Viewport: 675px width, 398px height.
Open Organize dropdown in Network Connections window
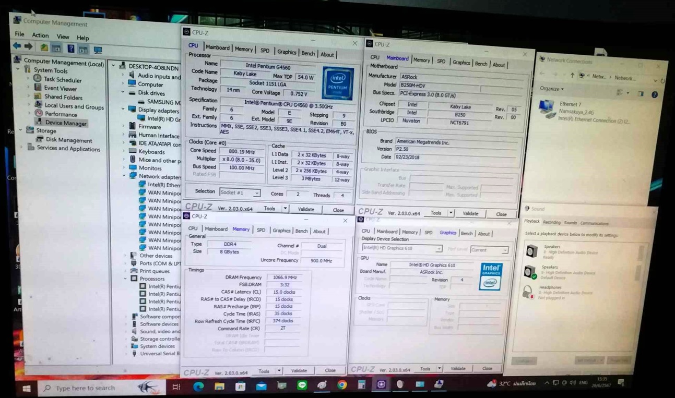pos(552,89)
